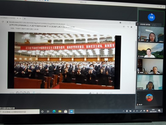Open the notification center icon
This screenshot has height=125, width=166.
159,111
